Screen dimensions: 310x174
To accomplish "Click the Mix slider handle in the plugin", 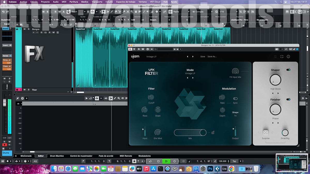I will pyautogui.click(x=203, y=132).
